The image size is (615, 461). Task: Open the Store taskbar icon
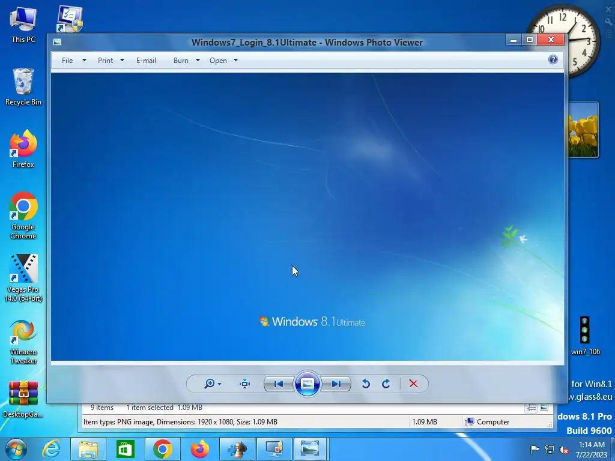[x=125, y=449]
